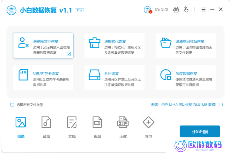This screenshot has width=230, height=154.
Task: Select 误删除文件恢复 person-delete icon
Action: pyautogui.click(x=23, y=43)
